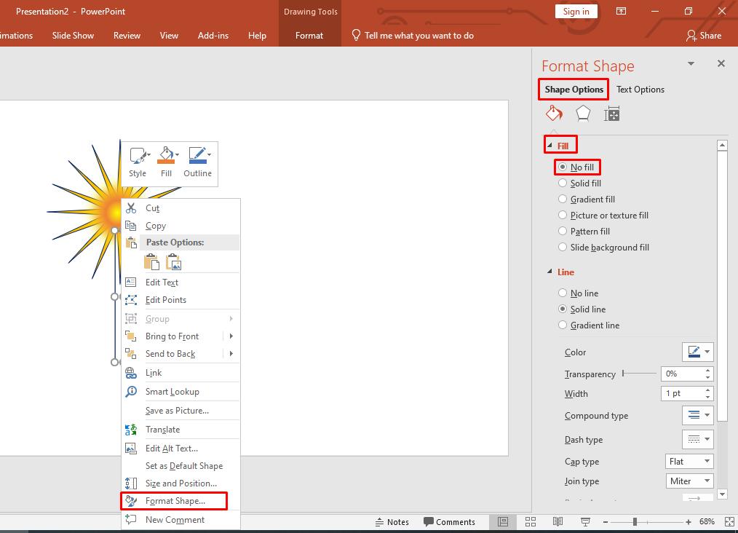Switch to Slide Sorter view icon
Viewport: 738px width, 533px height.
(x=531, y=521)
